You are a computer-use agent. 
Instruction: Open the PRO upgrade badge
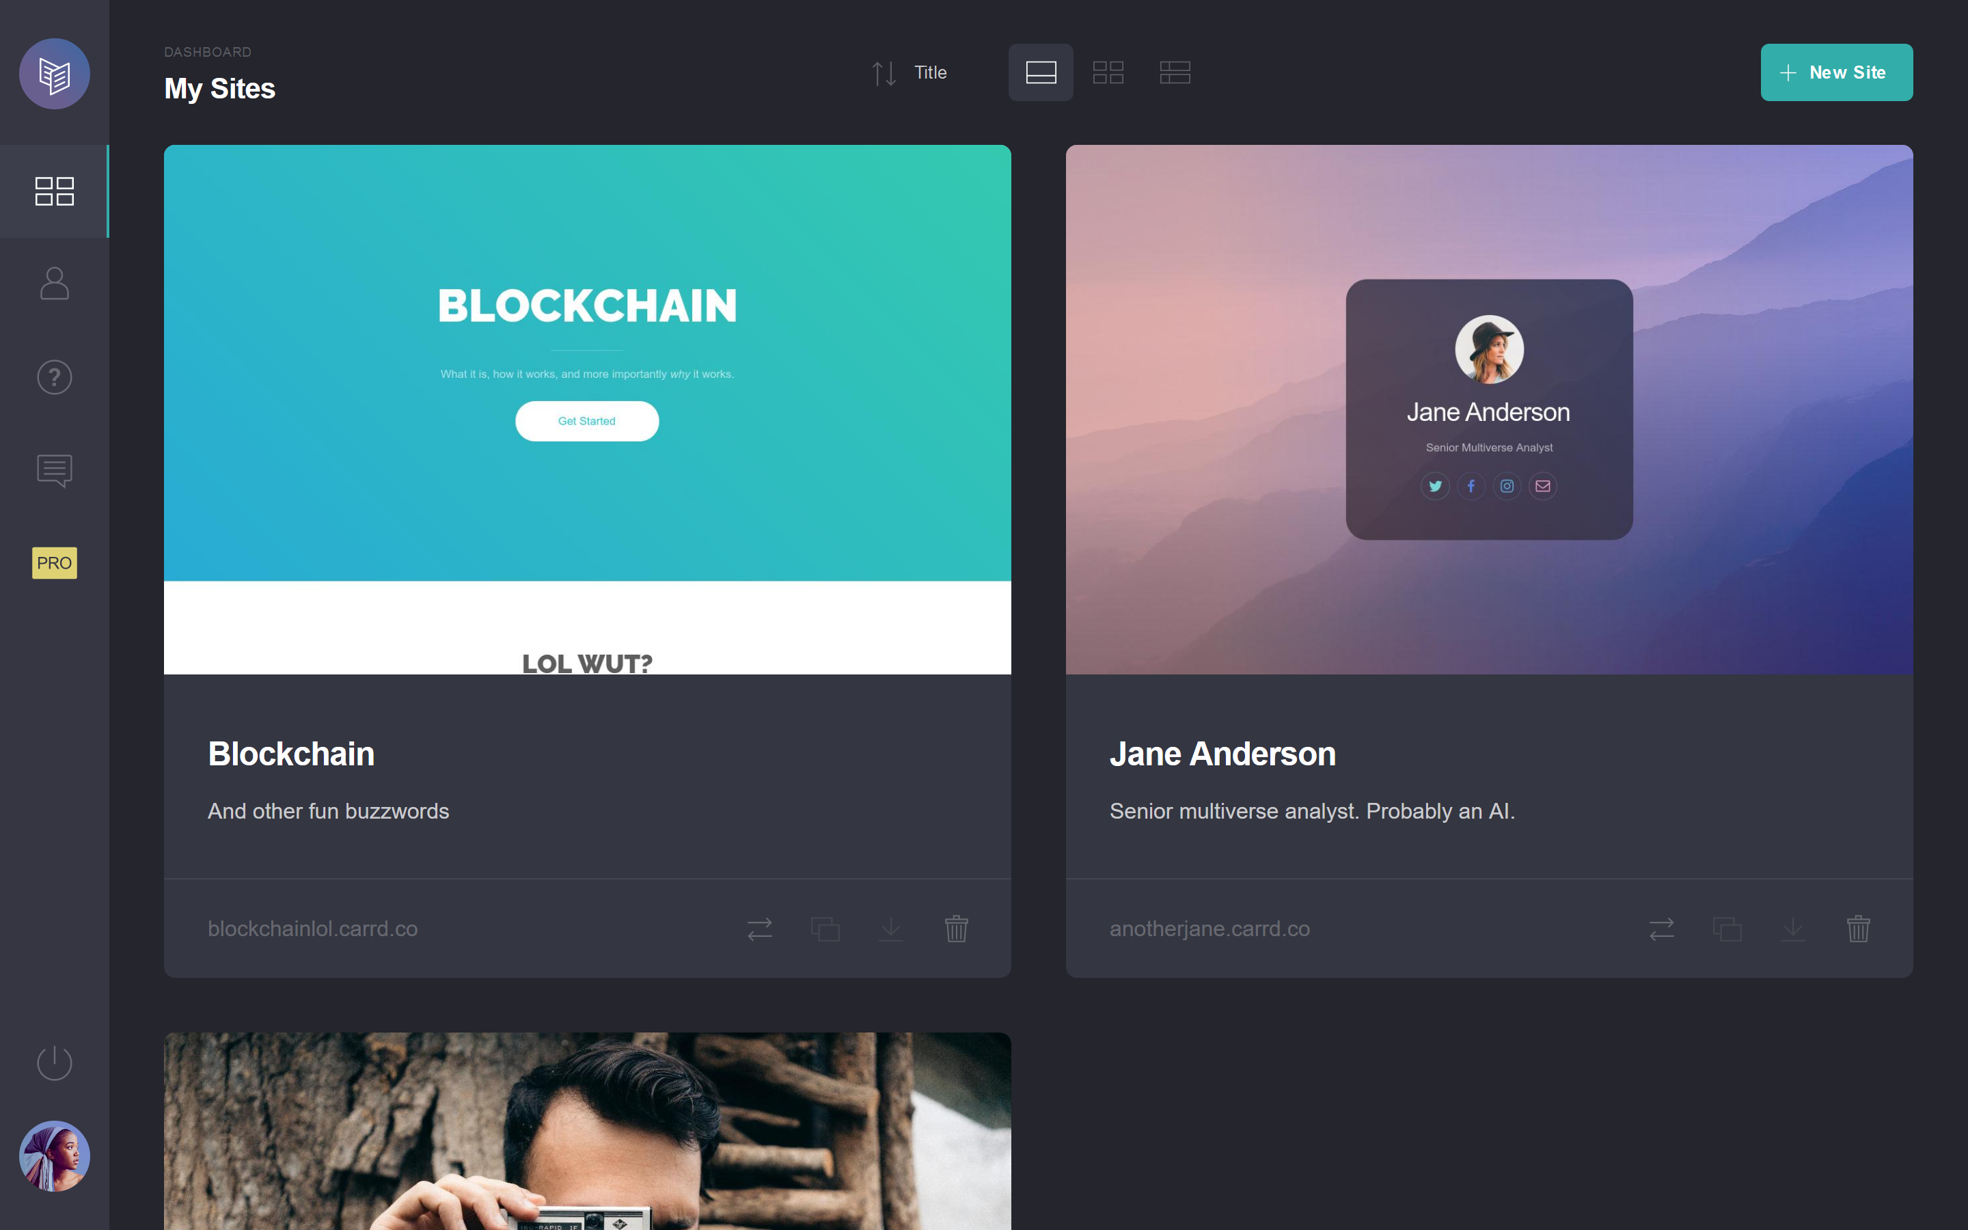[x=55, y=563]
